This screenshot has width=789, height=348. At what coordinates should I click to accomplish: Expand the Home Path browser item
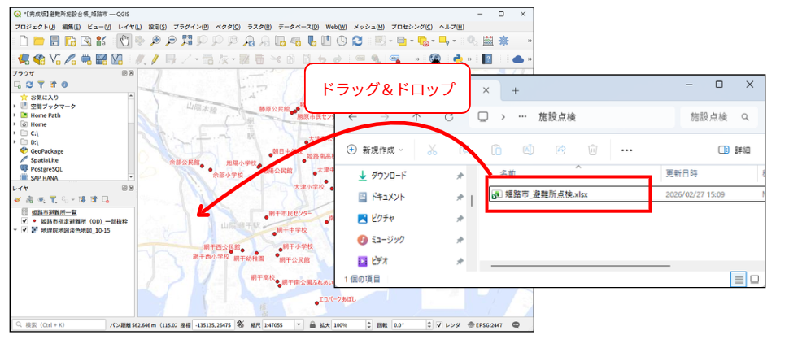click(15, 115)
